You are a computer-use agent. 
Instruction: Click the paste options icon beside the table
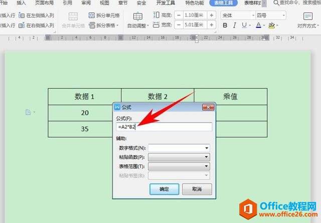(x=28, y=112)
